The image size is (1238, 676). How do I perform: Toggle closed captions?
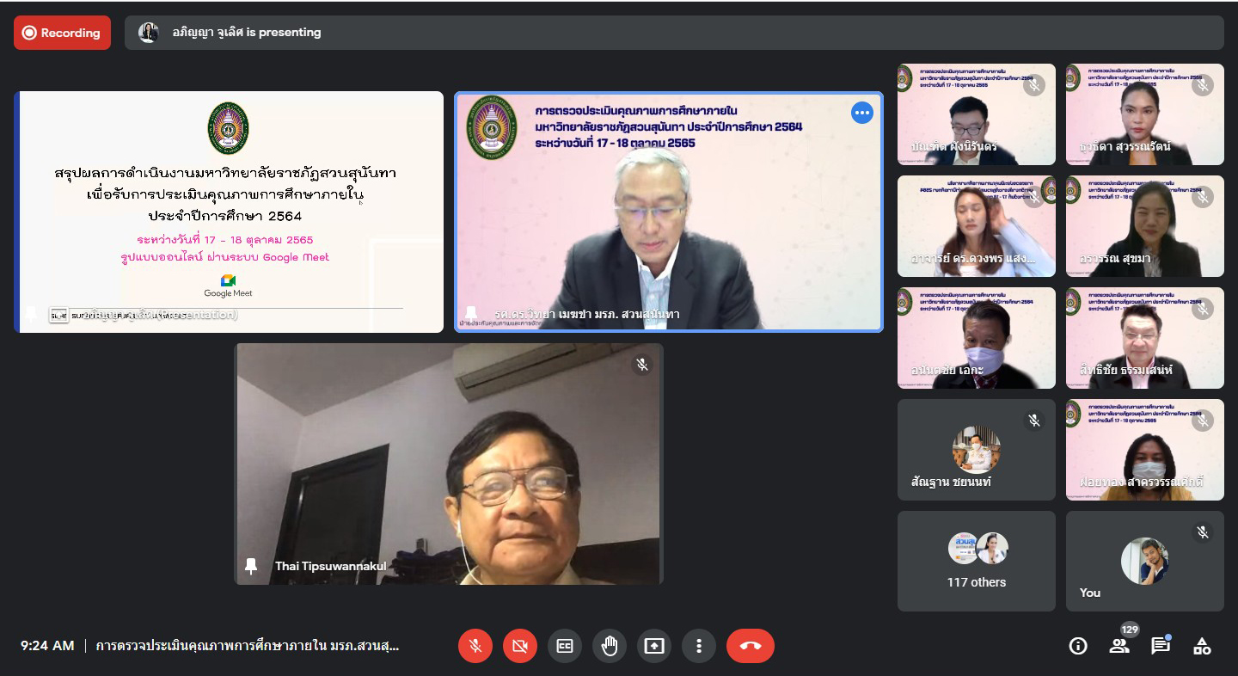(x=565, y=646)
